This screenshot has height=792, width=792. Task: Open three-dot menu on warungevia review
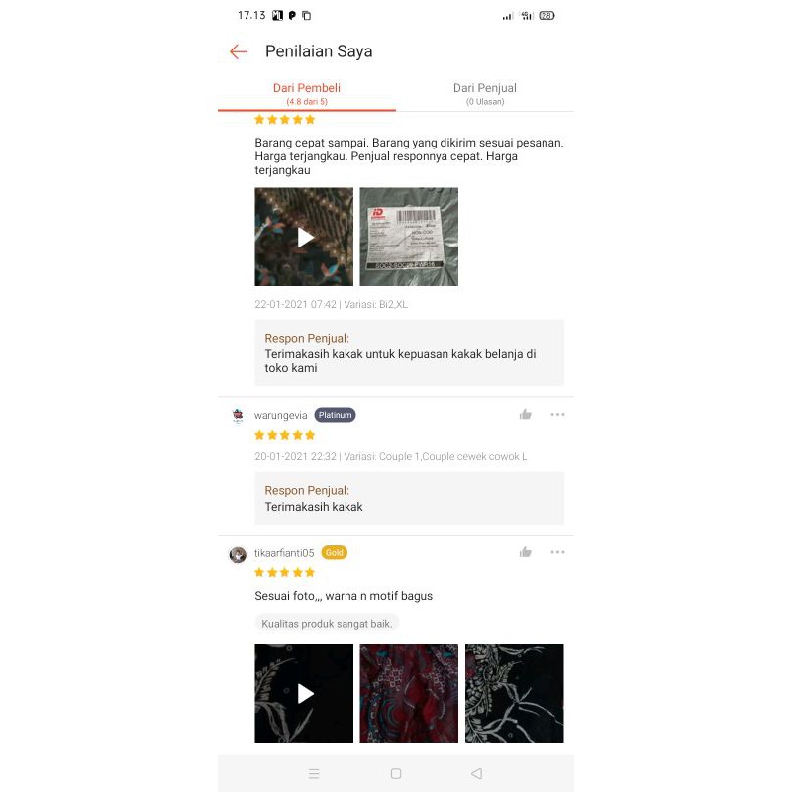pos(557,415)
